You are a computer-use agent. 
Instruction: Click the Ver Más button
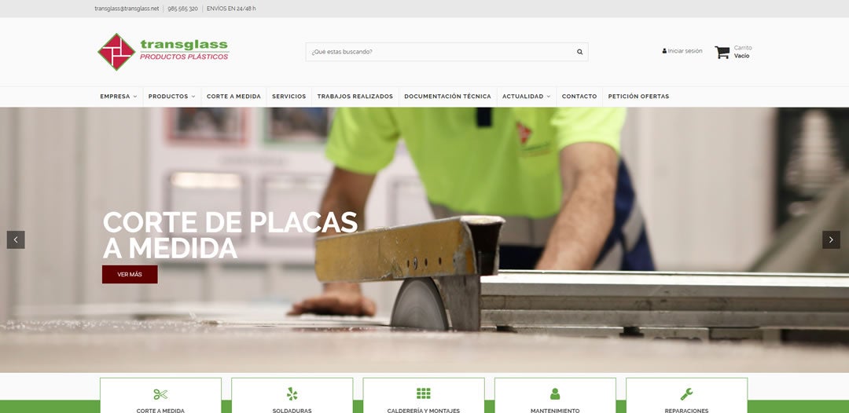(x=130, y=274)
